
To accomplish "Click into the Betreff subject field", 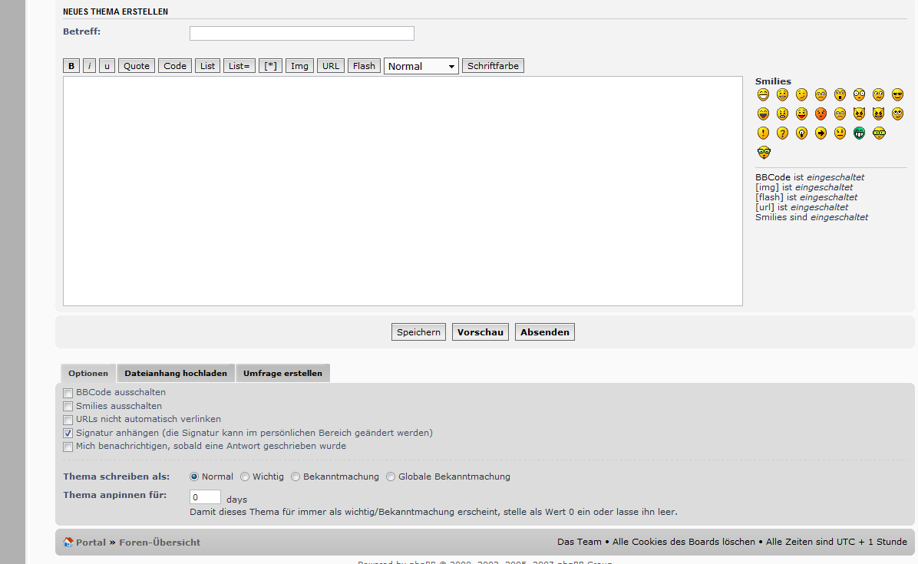I will (302, 33).
